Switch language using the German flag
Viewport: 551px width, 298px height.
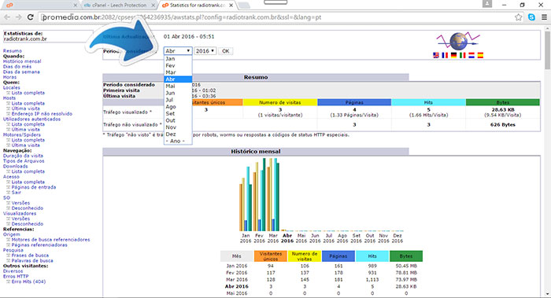pos(453,55)
